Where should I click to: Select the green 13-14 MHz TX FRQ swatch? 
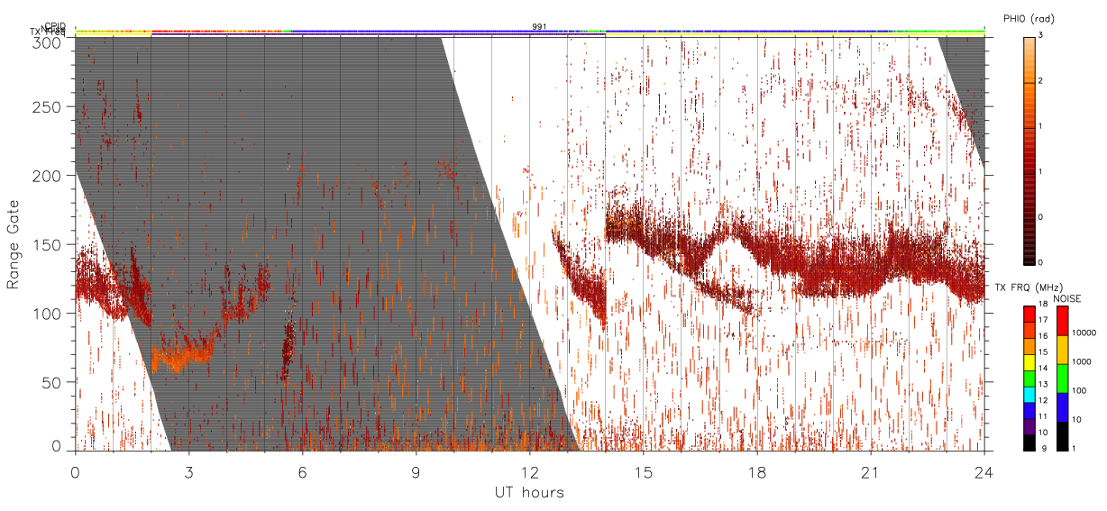click(1029, 378)
